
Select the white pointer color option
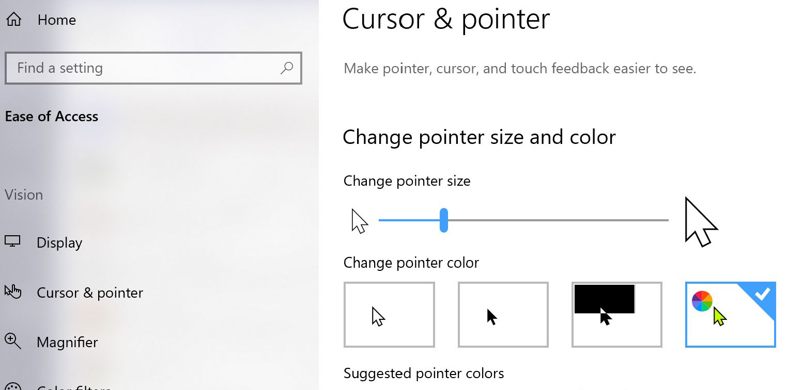(x=389, y=314)
